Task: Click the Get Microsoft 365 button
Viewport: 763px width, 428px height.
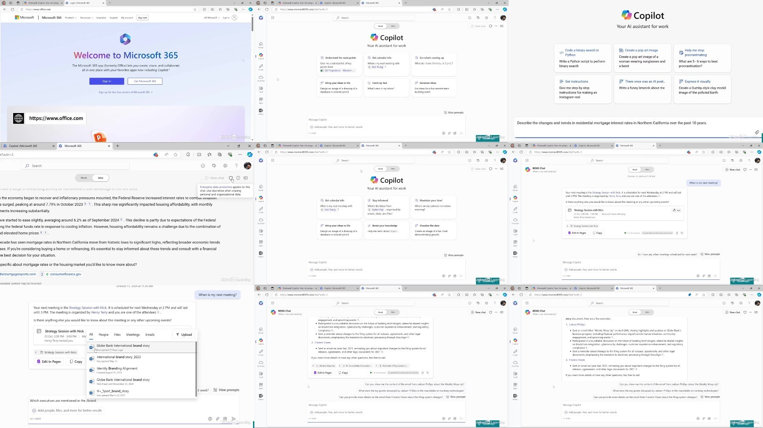Action: click(x=145, y=81)
